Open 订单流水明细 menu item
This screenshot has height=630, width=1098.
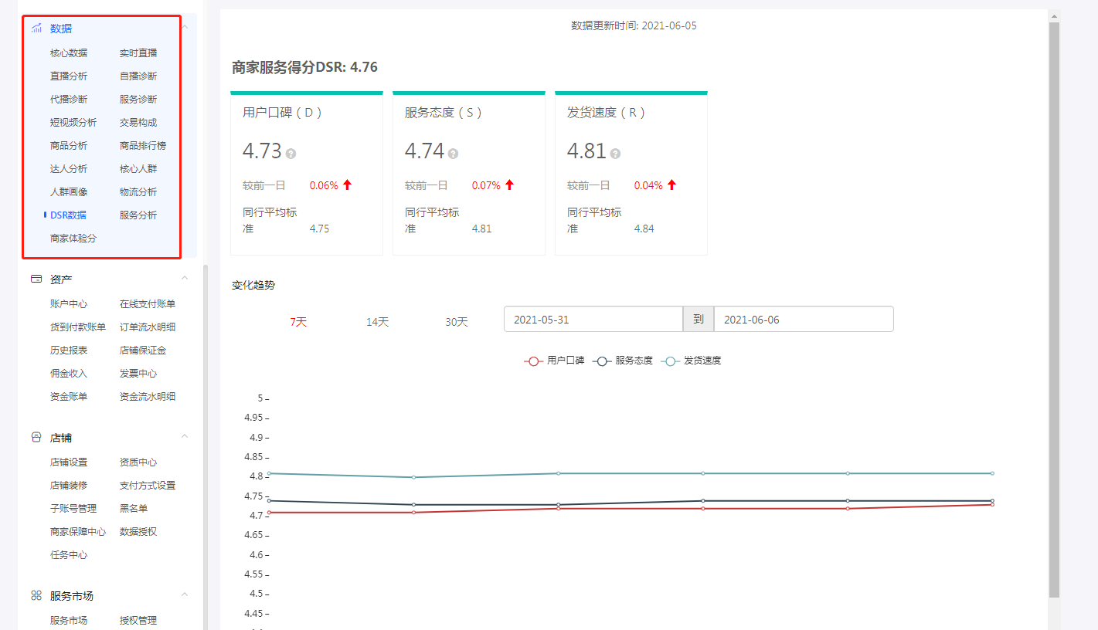(148, 327)
